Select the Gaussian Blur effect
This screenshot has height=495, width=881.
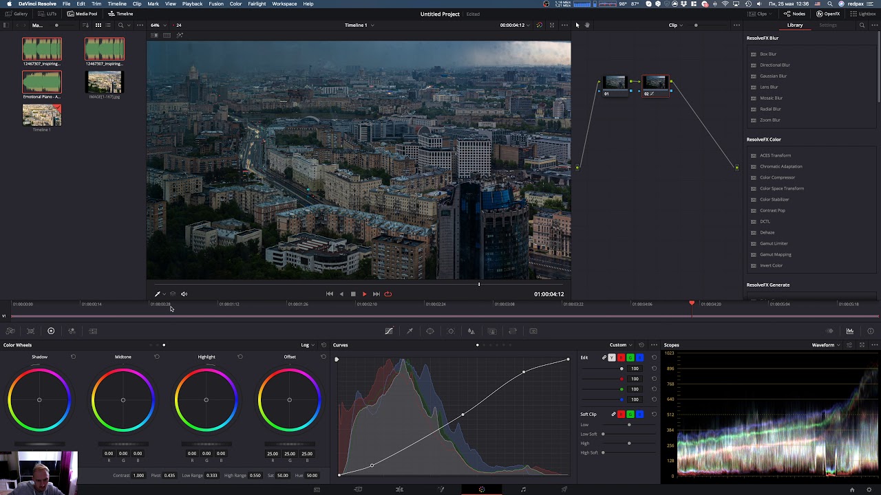(773, 76)
